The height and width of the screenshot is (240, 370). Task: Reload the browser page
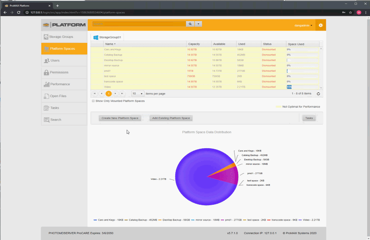[x=18, y=13]
